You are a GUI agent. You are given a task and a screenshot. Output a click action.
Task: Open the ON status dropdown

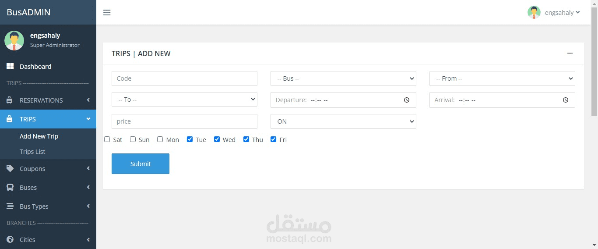pyautogui.click(x=343, y=121)
